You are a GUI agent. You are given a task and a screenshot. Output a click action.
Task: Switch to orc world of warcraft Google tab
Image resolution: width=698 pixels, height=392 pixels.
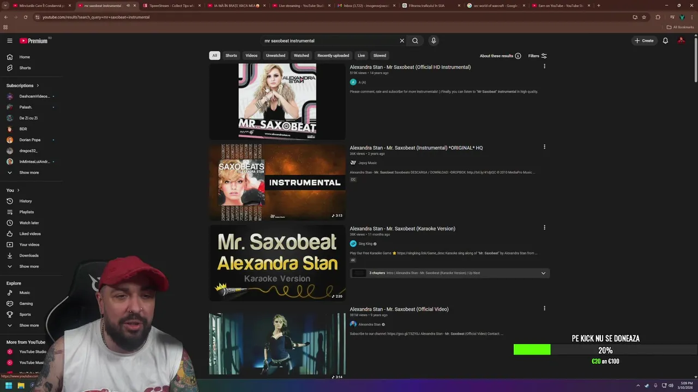(x=496, y=5)
